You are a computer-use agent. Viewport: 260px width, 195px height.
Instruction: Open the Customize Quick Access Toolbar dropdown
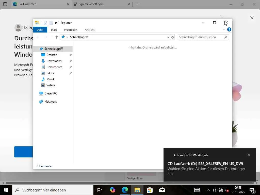(x=56, y=23)
